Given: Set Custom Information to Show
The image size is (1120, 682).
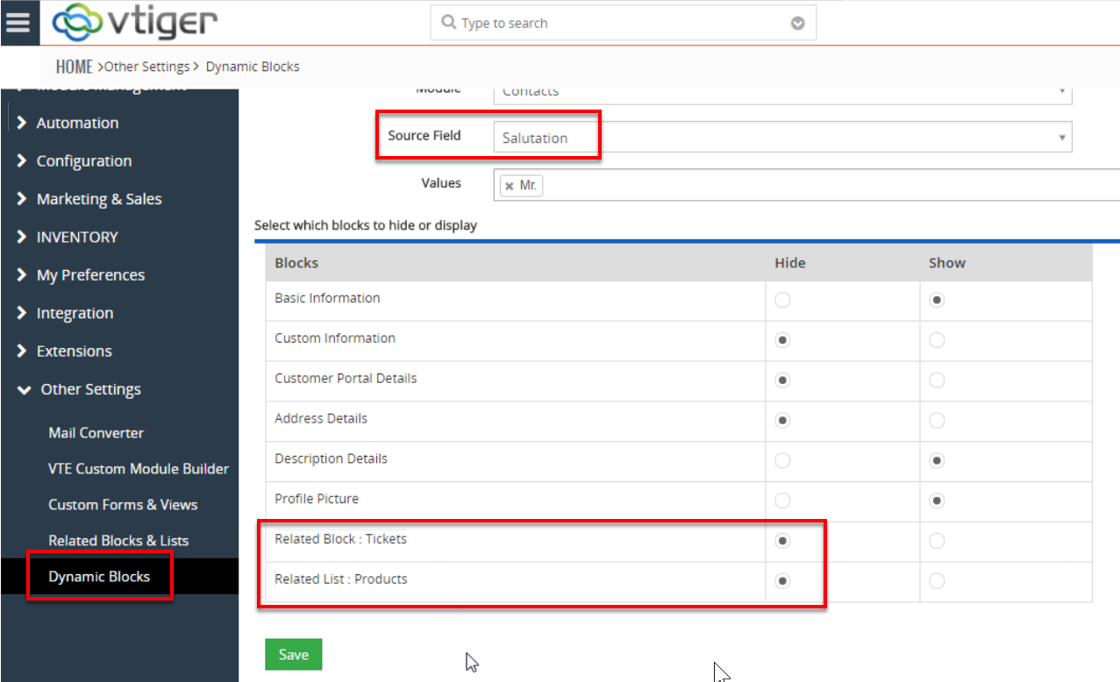Looking at the screenshot, I should tap(937, 340).
